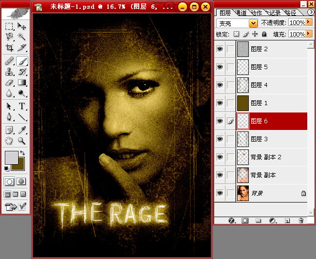
Task: Hide layer 背景 副本 2
Action: tap(220, 157)
